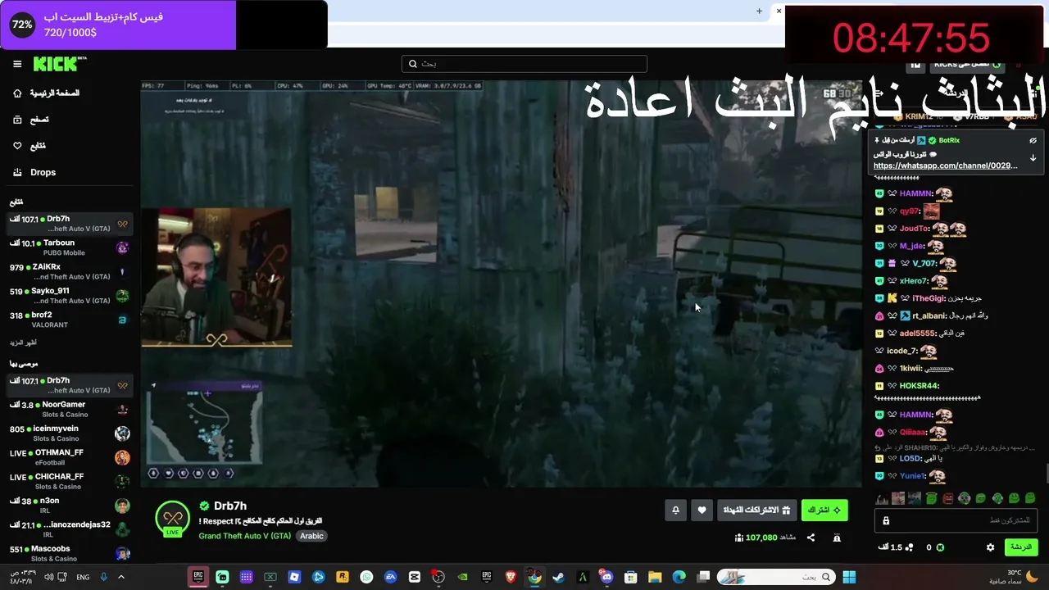
Task: Open Discord from the taskbar
Action: pos(606,577)
